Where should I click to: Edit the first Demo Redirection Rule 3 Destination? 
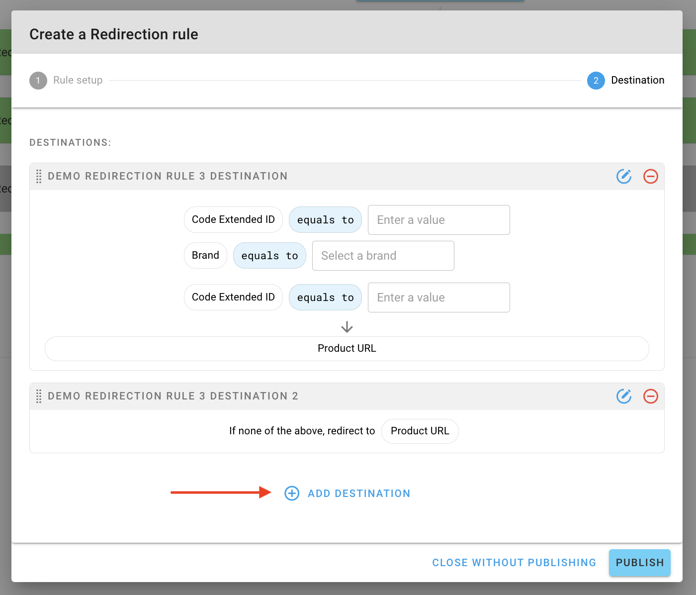pos(624,176)
